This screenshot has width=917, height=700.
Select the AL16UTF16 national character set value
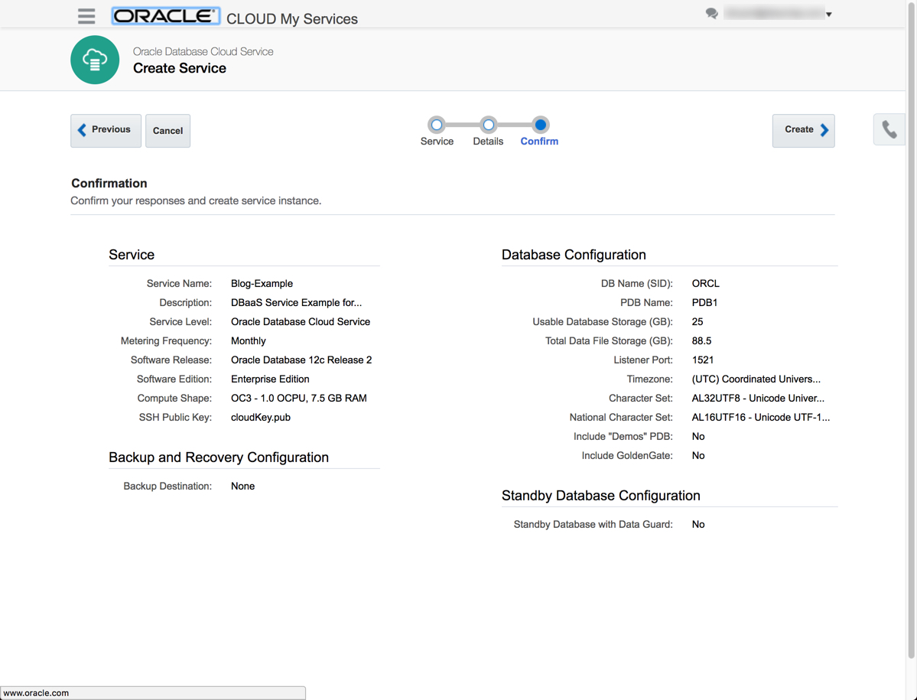coord(761,418)
